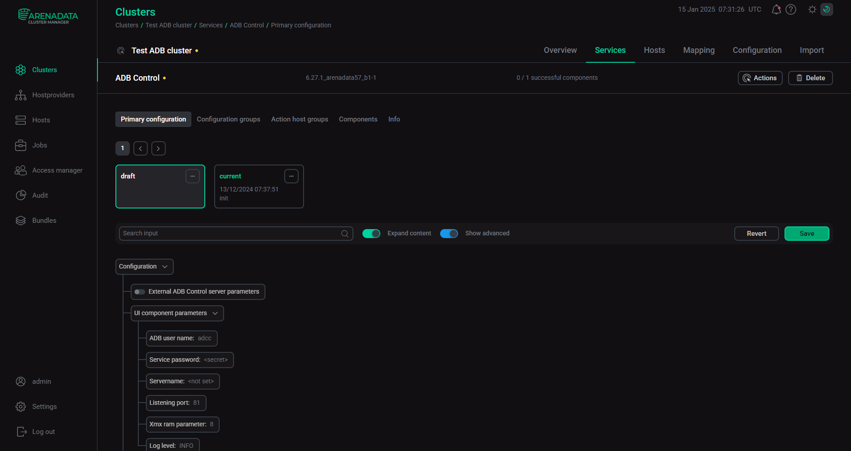Toggle Show advanced switch
The width and height of the screenshot is (851, 451).
click(x=449, y=234)
